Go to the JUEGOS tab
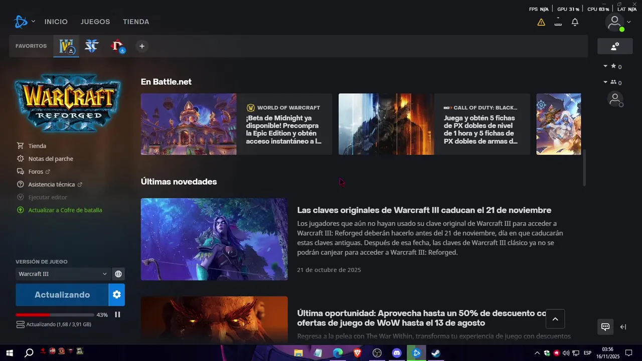Viewport: 642px width, 361px height. (95, 22)
